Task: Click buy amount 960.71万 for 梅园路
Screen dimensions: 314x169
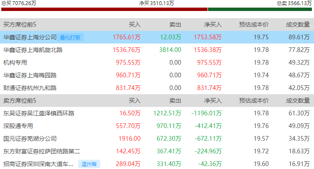Action: pyautogui.click(x=128, y=75)
